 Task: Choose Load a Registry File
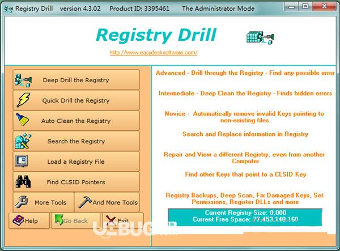pyautogui.click(x=76, y=161)
